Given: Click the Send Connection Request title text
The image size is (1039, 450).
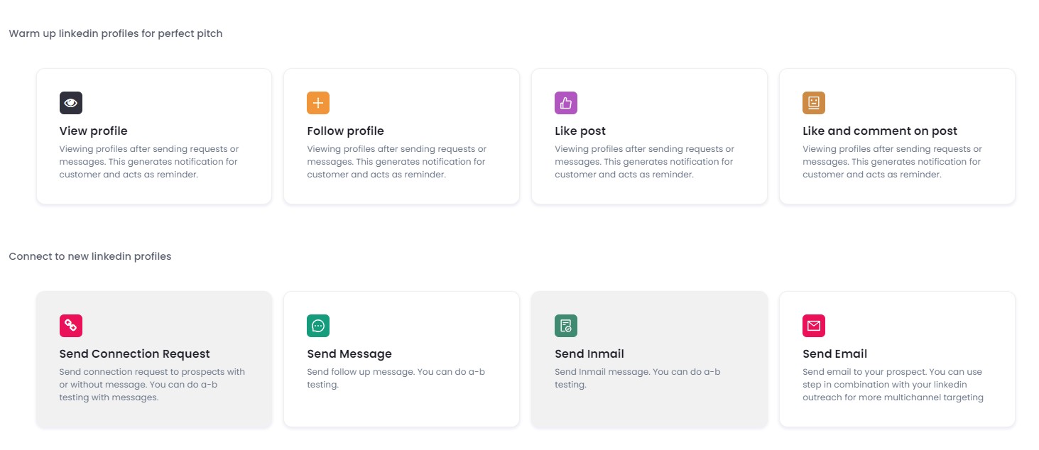Looking at the screenshot, I should pos(134,353).
